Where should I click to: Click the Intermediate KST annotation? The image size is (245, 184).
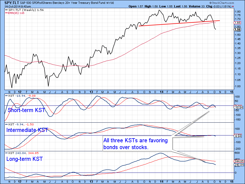coord(27,130)
